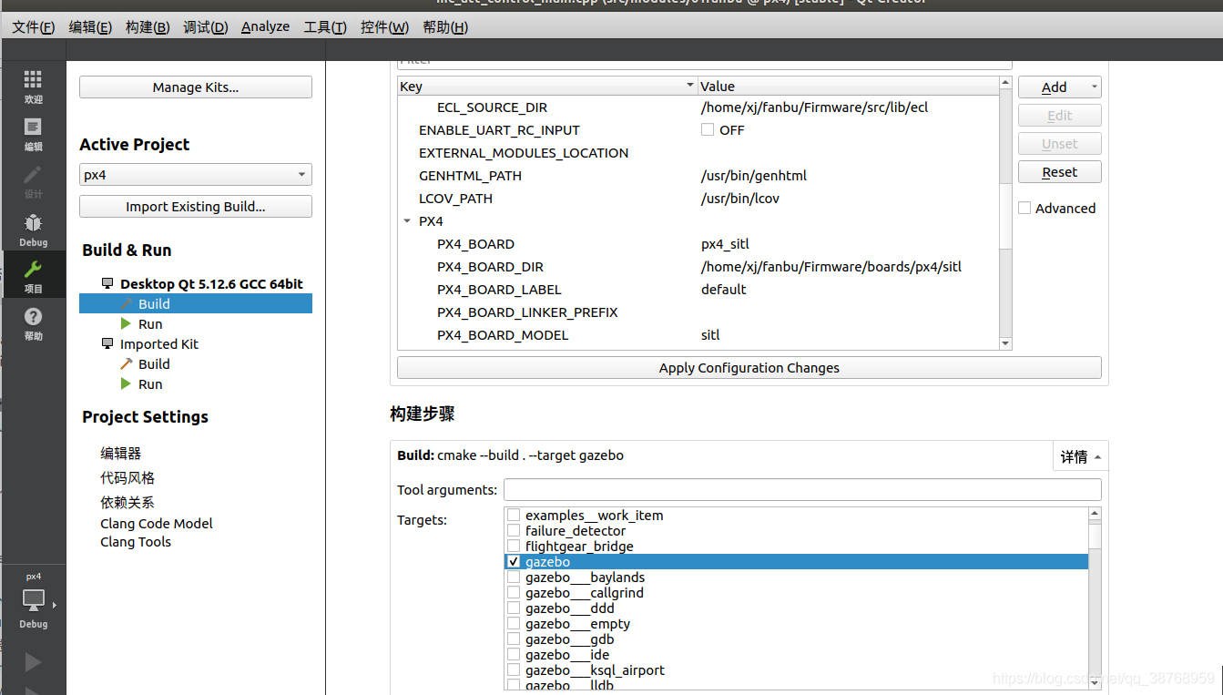Check the failure_detector target
The image size is (1223, 695).
(514, 530)
